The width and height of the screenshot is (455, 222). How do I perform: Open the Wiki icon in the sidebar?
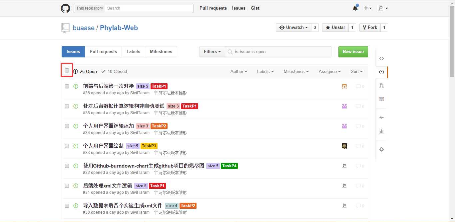pos(381,99)
